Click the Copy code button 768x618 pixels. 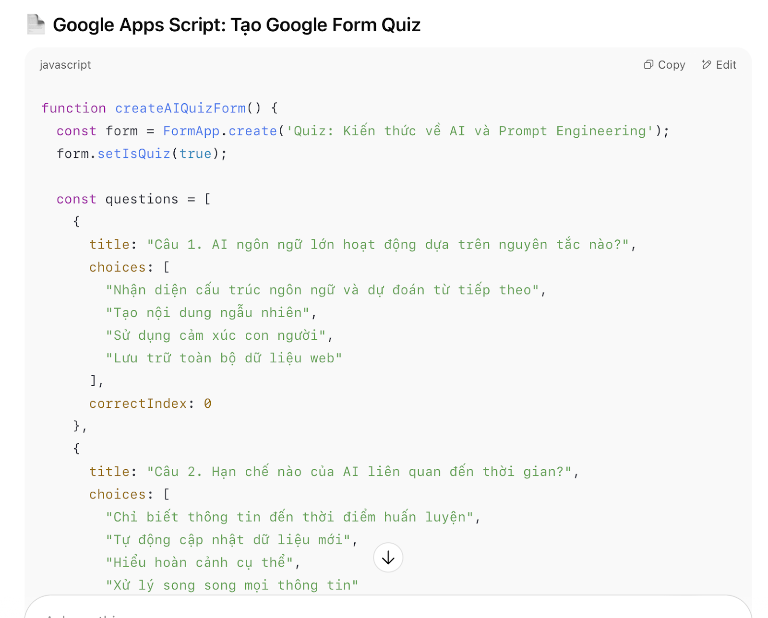[x=664, y=65]
